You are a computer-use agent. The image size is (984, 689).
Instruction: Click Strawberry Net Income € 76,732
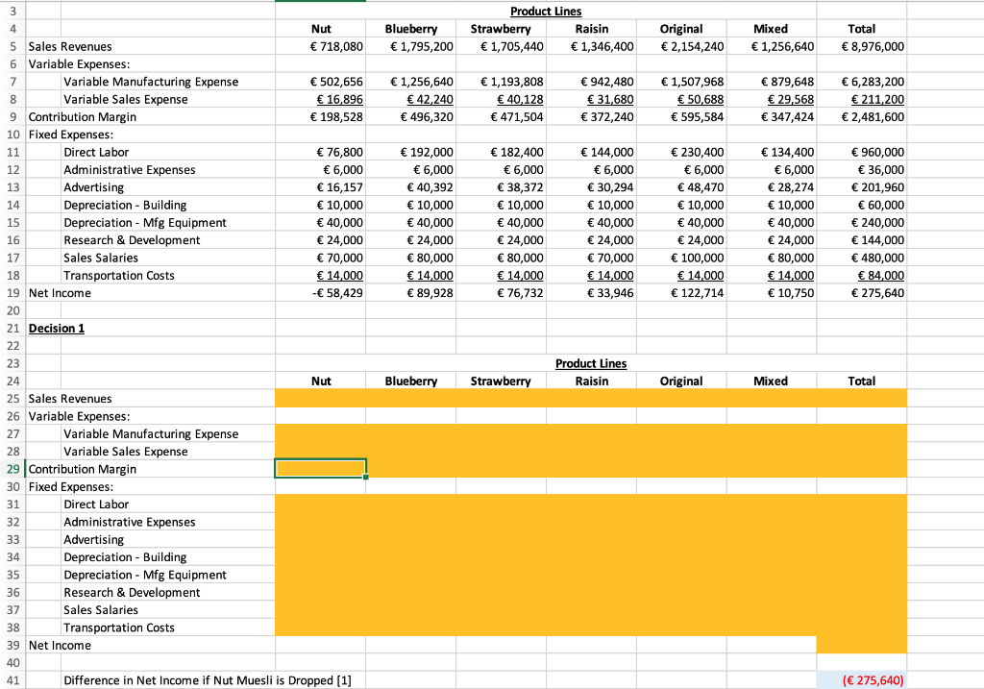pos(501,292)
